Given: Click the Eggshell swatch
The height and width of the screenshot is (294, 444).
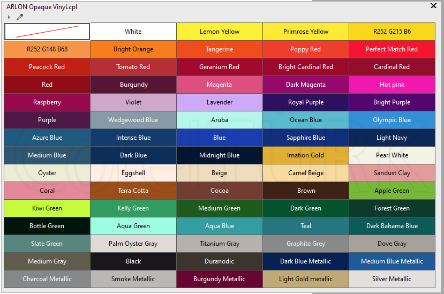Looking at the screenshot, I should pos(133,173).
